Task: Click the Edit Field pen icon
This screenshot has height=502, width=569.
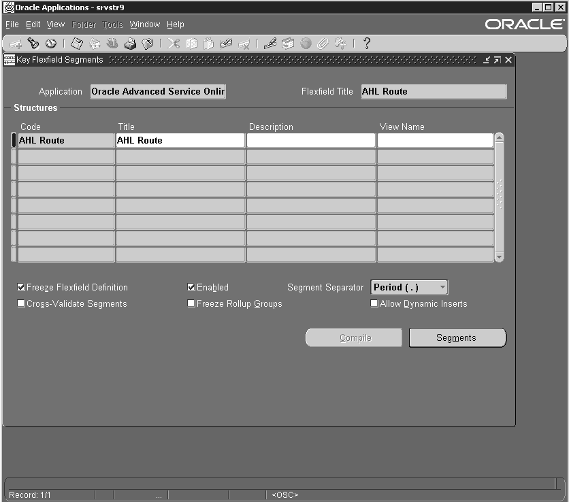Action: click(270, 44)
